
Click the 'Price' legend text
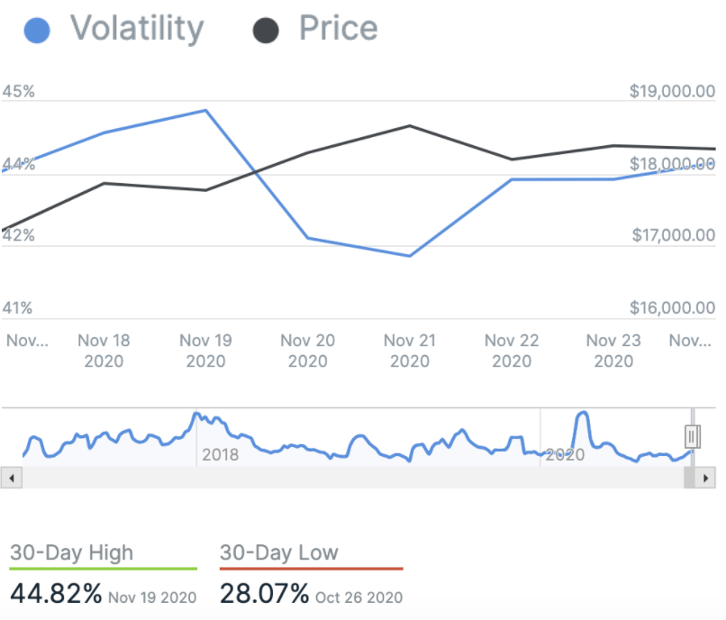tap(338, 29)
